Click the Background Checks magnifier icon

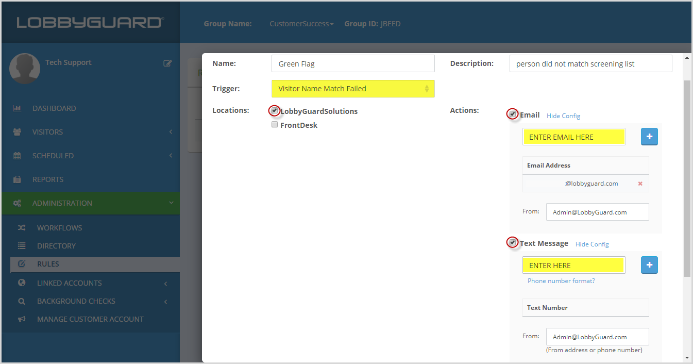pos(22,301)
